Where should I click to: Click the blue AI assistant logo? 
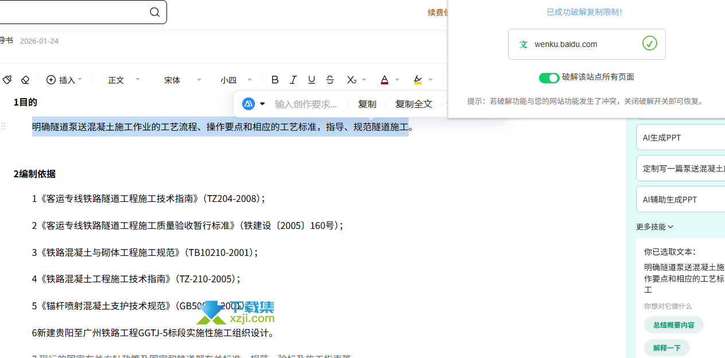pyautogui.click(x=249, y=104)
